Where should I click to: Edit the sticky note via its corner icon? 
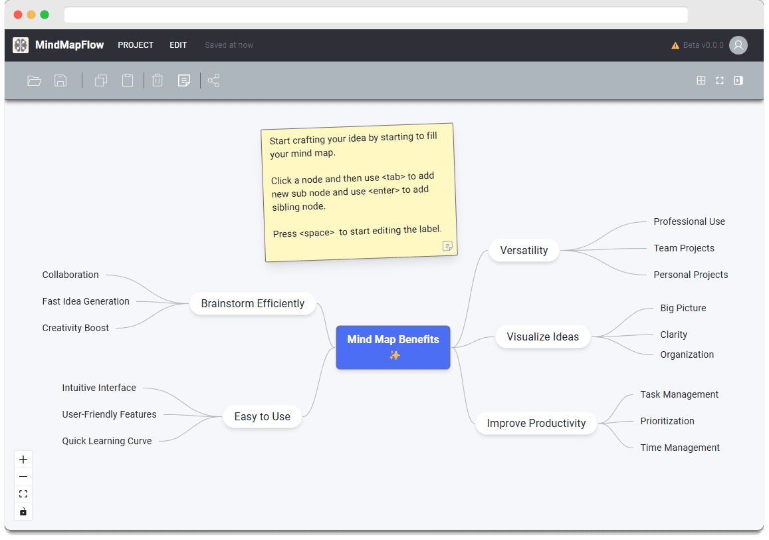click(x=447, y=246)
